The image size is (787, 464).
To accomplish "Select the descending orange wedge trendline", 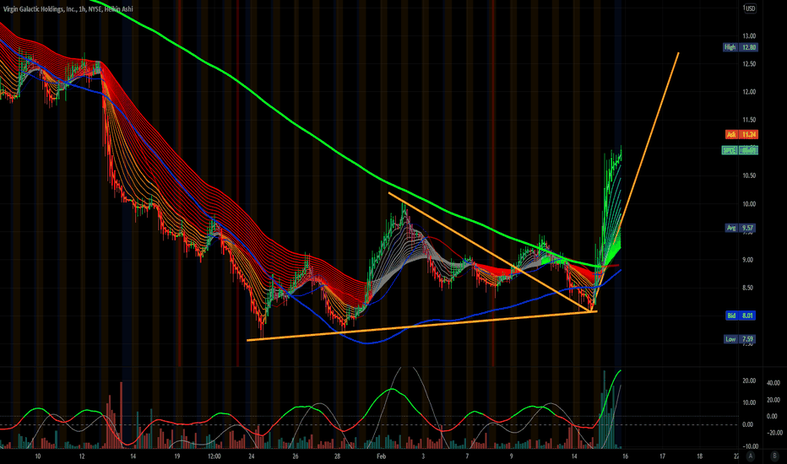I will click(x=491, y=251).
